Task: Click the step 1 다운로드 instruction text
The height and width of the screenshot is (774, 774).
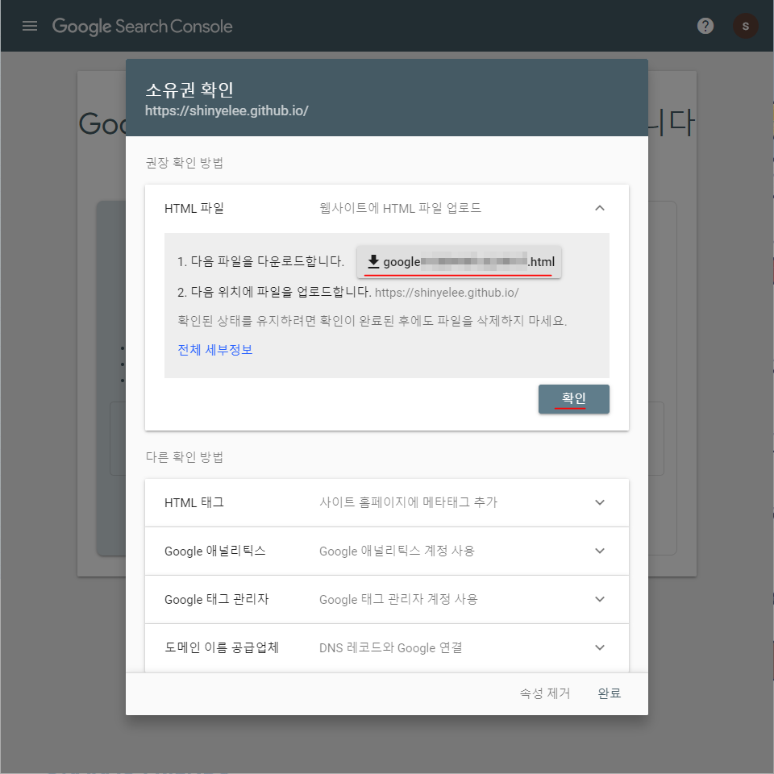Action: (260, 261)
